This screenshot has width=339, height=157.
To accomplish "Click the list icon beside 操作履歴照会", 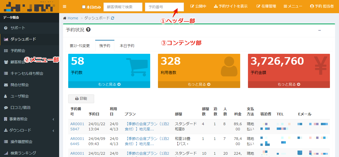I will (x=6, y=142).
